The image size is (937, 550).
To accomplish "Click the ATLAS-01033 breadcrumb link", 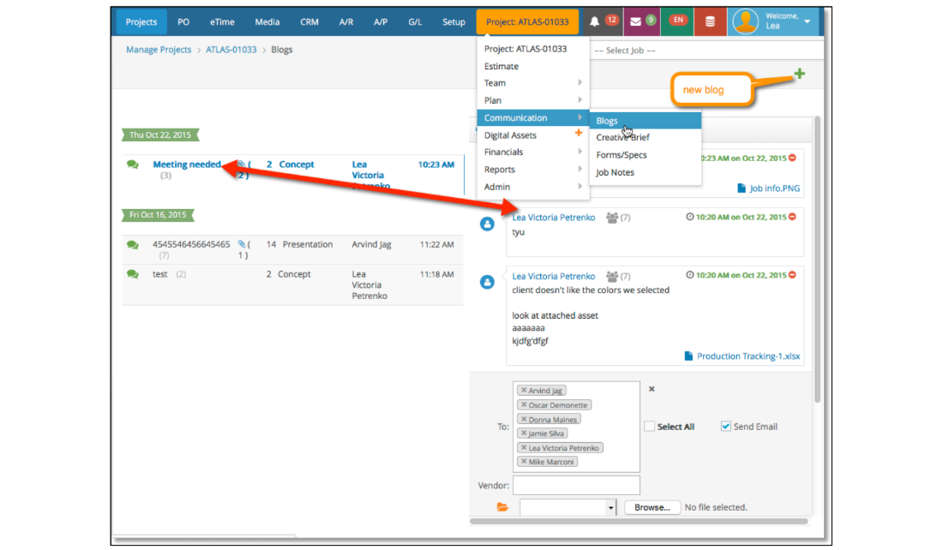I will (x=231, y=50).
